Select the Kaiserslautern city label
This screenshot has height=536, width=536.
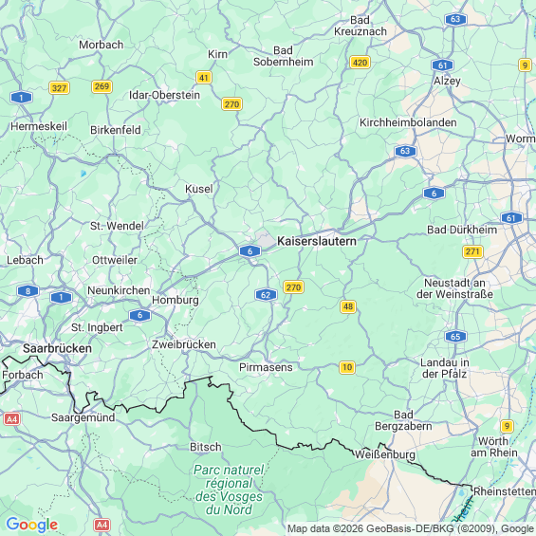click(317, 241)
